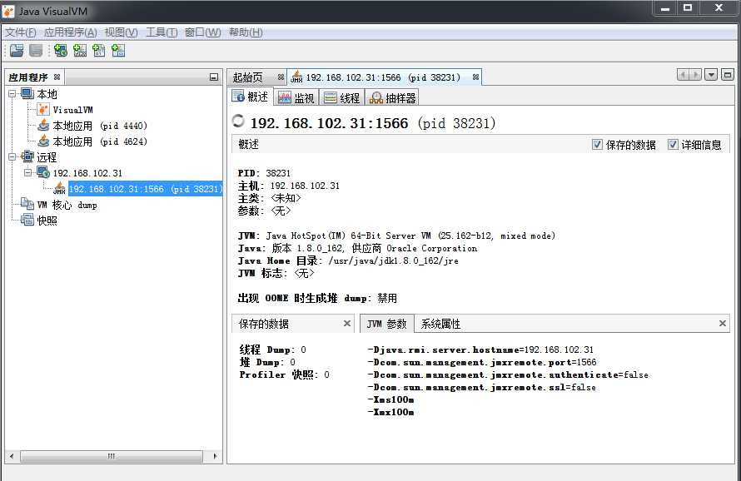This screenshot has height=481, width=741.
Task: Collapse the 远程 tree node
Action: pyautogui.click(x=12, y=157)
